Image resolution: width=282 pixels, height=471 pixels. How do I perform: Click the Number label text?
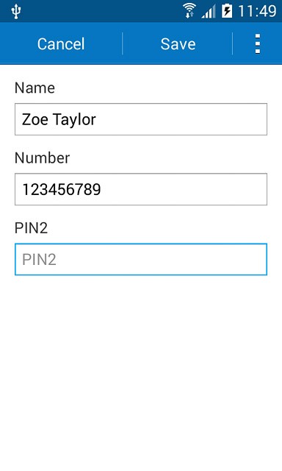[x=43, y=158]
